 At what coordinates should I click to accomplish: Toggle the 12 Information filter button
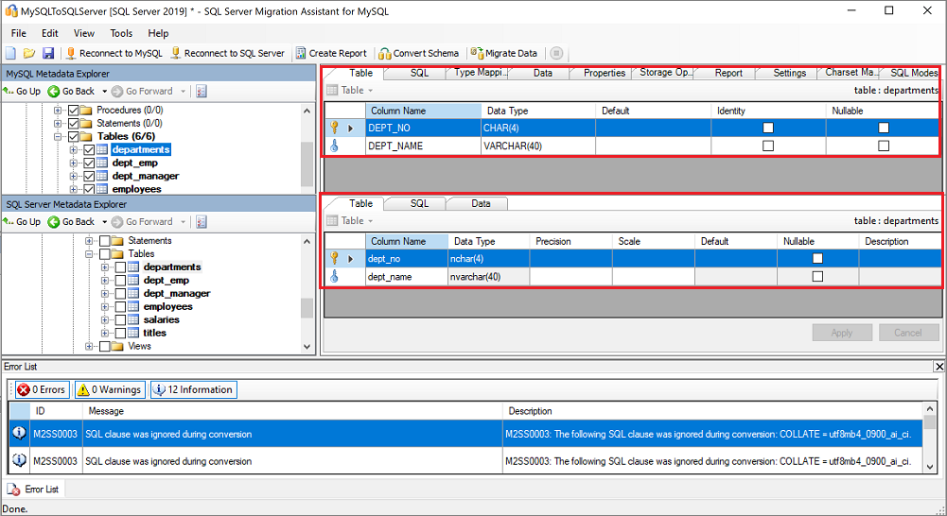point(193,389)
